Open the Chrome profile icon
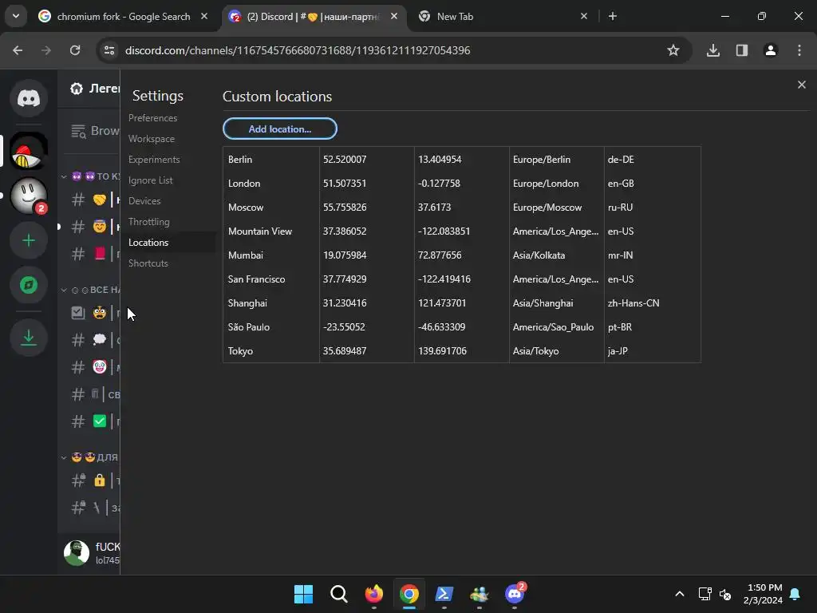817x613 pixels. click(x=770, y=50)
